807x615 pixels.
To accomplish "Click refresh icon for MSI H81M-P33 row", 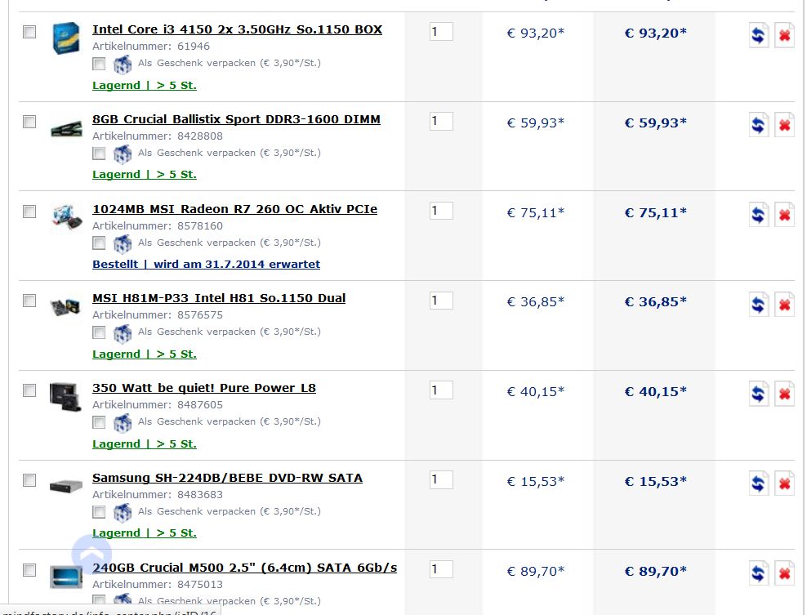I will [x=758, y=305].
